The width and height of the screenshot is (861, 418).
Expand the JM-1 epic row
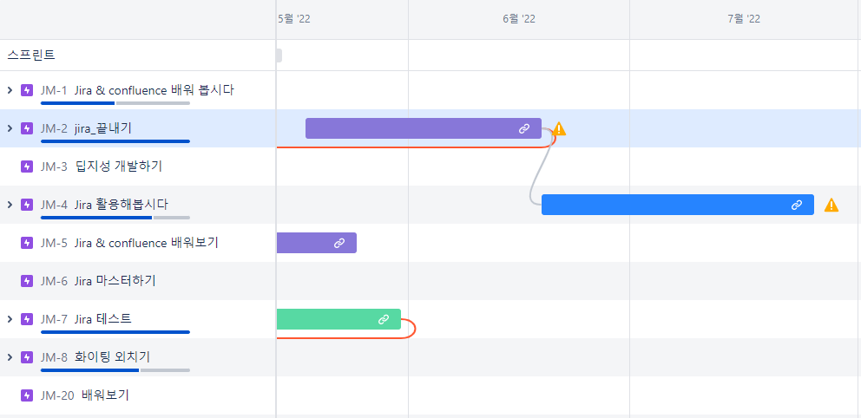pos(10,90)
